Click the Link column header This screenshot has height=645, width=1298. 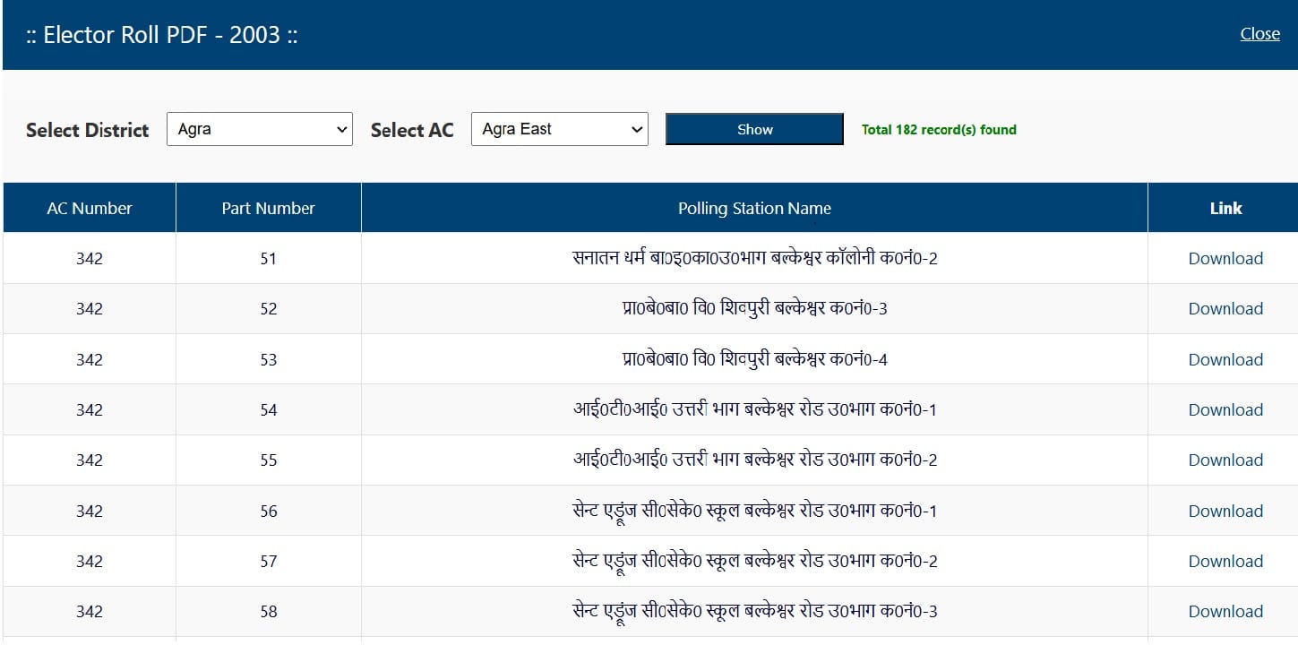tap(1225, 207)
